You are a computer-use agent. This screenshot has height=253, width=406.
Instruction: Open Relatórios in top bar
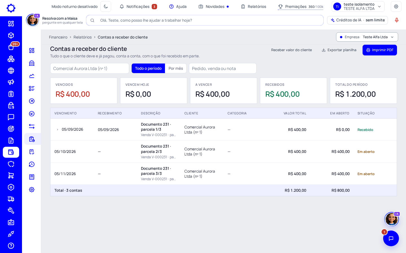pyautogui.click(x=253, y=6)
